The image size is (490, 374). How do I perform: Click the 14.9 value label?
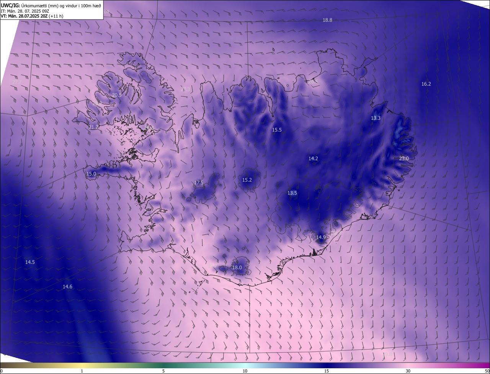pos(321,237)
